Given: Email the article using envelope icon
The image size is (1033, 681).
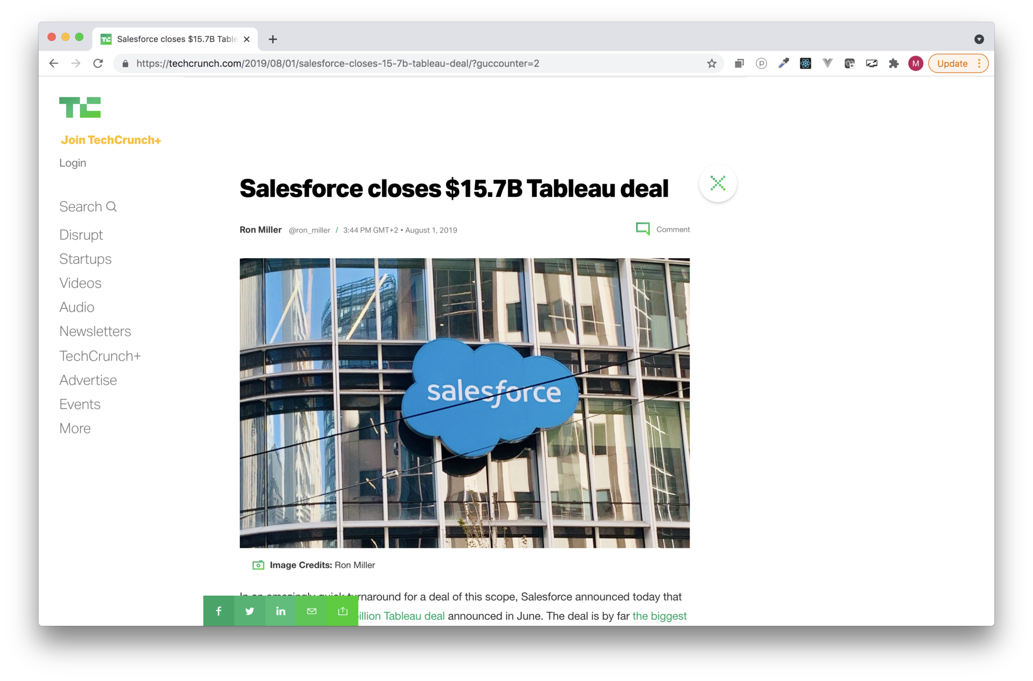Looking at the screenshot, I should pyautogui.click(x=312, y=611).
